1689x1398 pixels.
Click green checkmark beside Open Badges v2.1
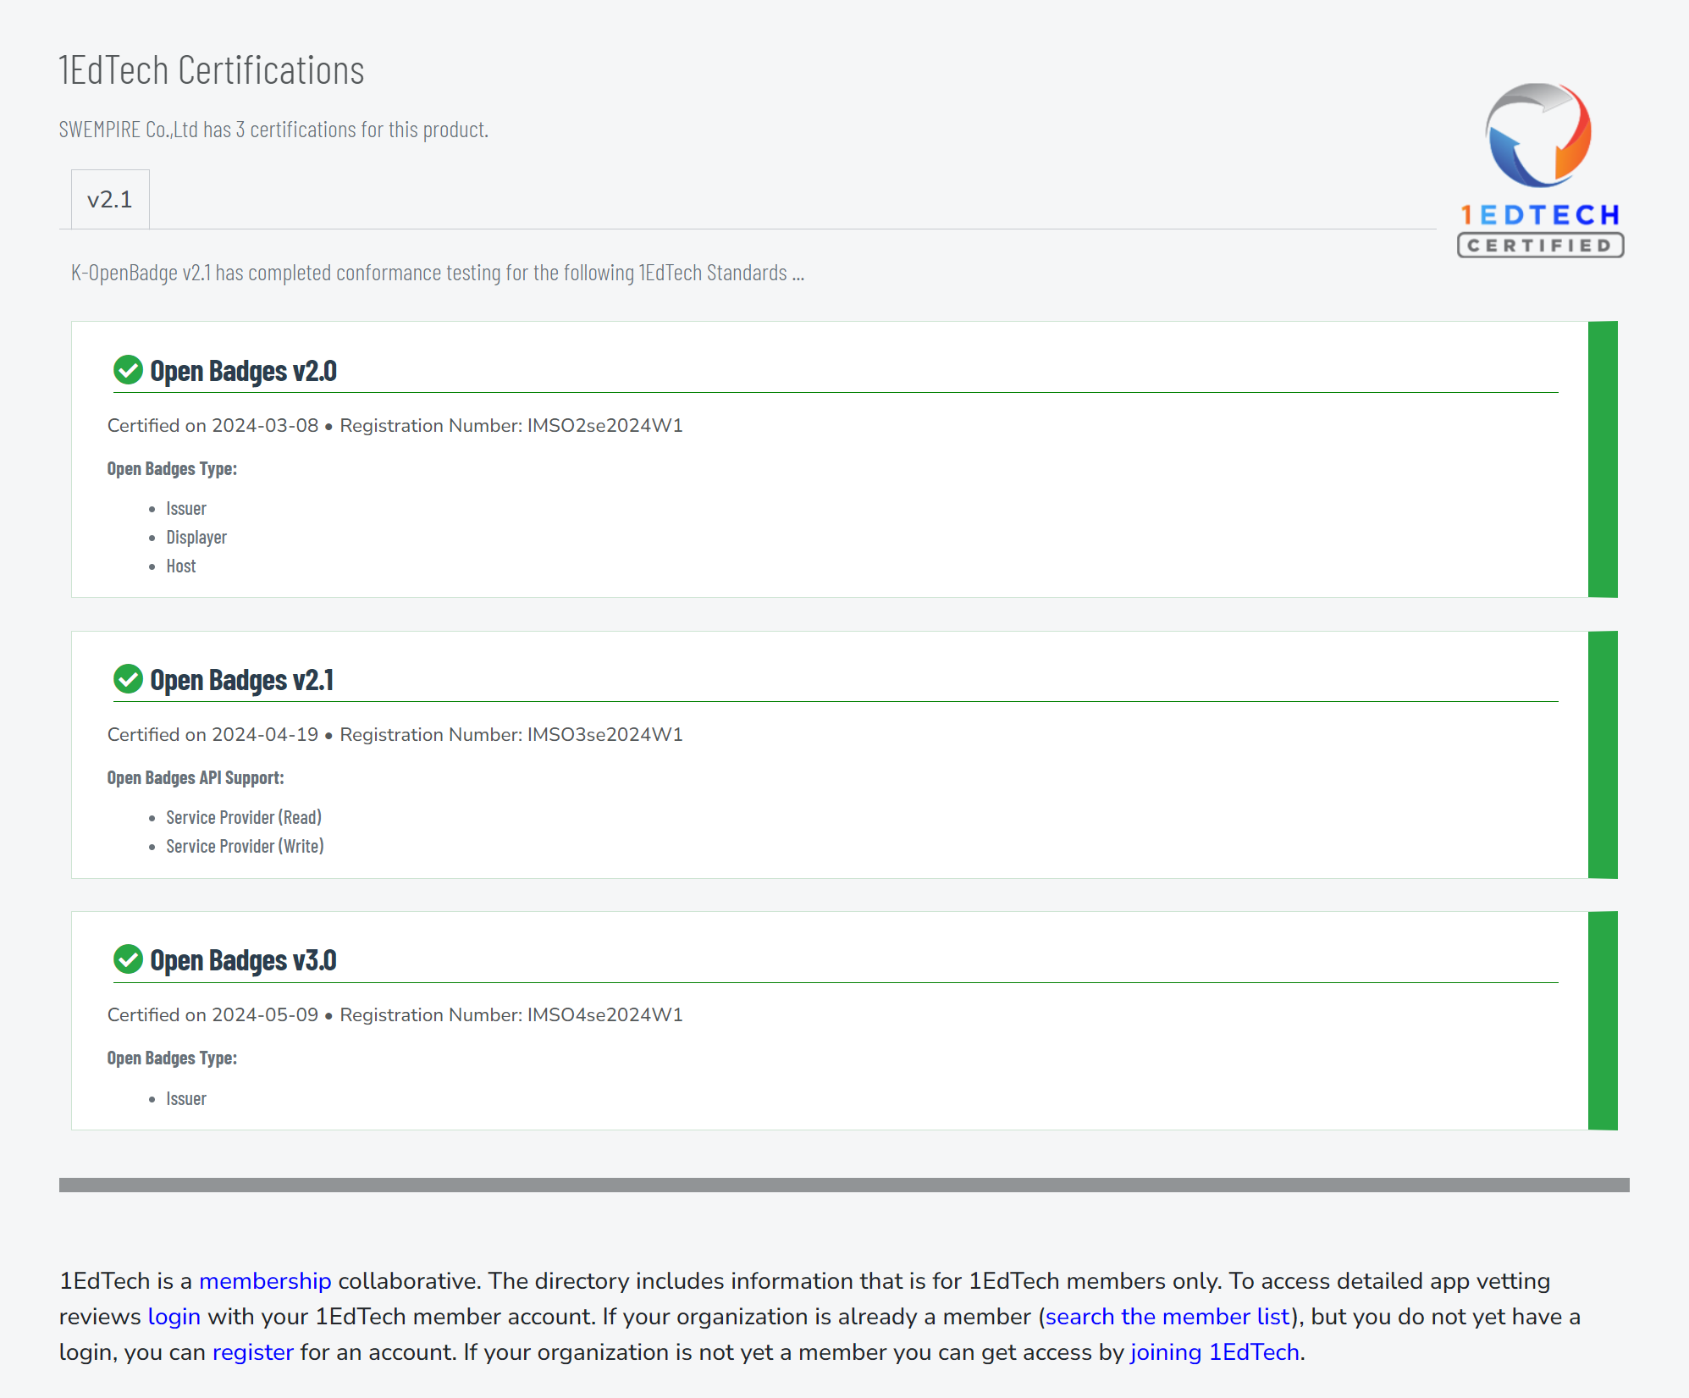pyautogui.click(x=128, y=679)
